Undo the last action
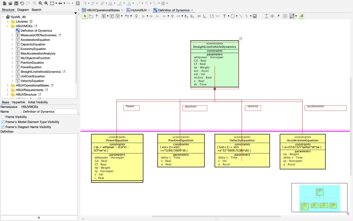Image resolution: width=353 pixels, height=221 pixels. [x=22, y=3]
